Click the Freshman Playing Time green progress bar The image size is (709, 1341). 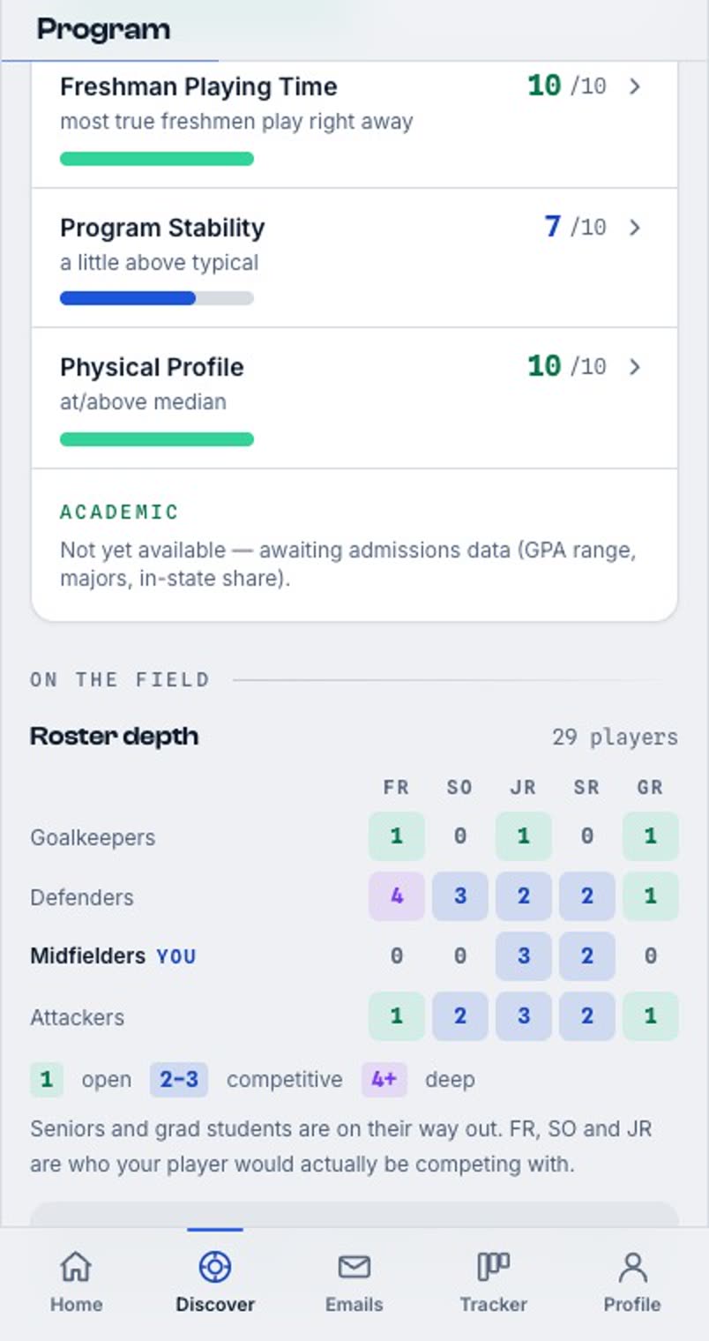[157, 159]
